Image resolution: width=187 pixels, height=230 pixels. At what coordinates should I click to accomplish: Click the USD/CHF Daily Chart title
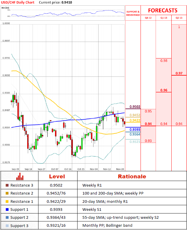click(17, 2)
